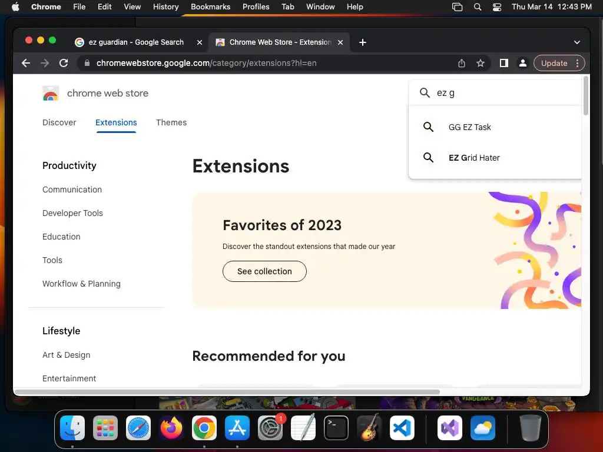The width and height of the screenshot is (603, 452).
Task: Close the Chrome Web Store tab
Action: pyautogui.click(x=340, y=42)
